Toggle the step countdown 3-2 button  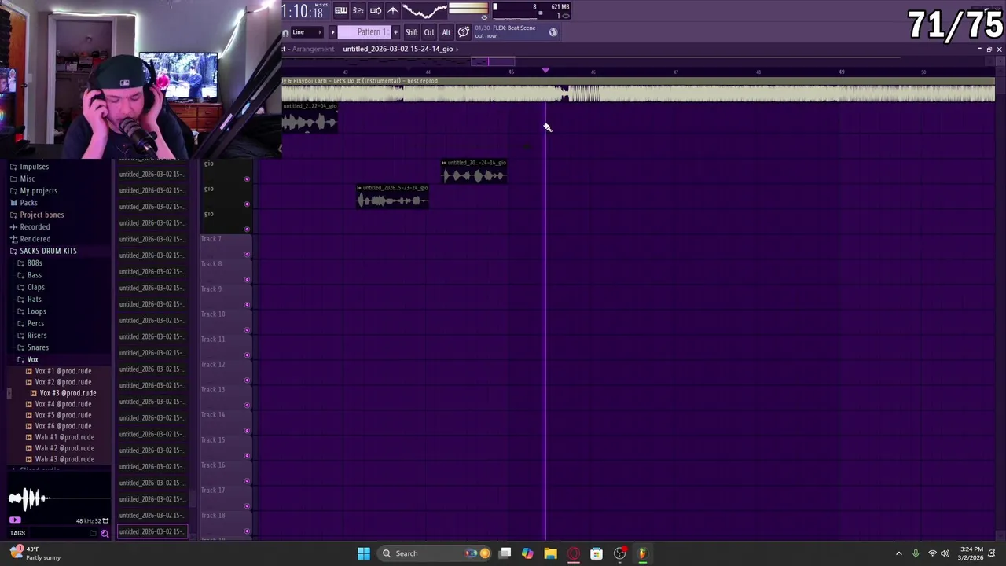(358, 10)
